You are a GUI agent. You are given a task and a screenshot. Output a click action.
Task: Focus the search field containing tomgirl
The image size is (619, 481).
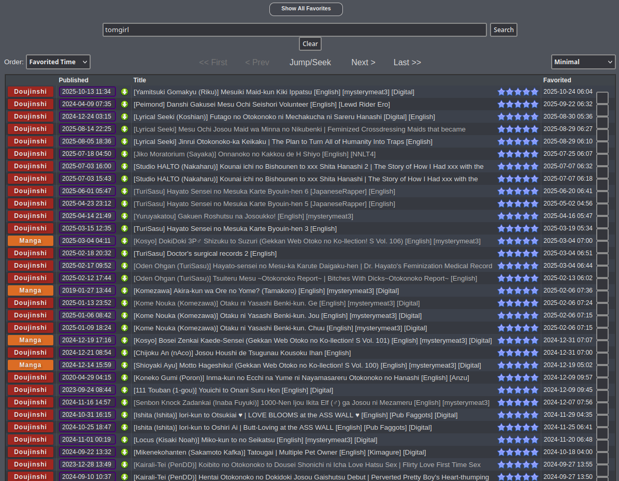295,30
